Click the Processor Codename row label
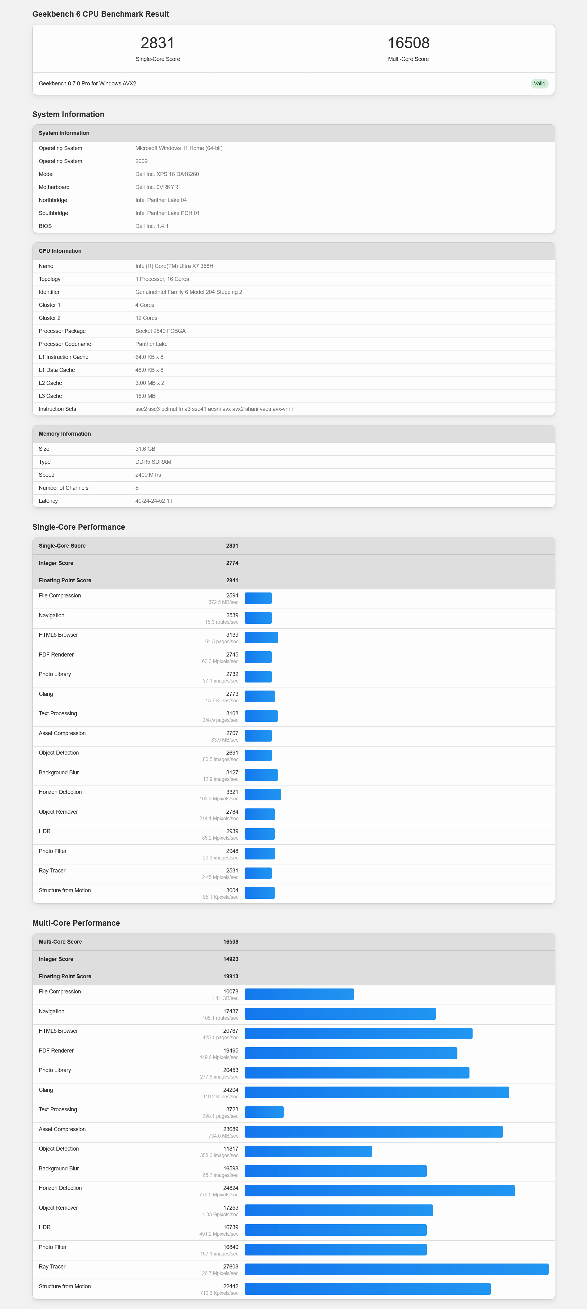 point(65,344)
